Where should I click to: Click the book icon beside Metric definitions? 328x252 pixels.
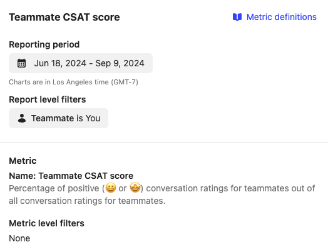point(237,17)
